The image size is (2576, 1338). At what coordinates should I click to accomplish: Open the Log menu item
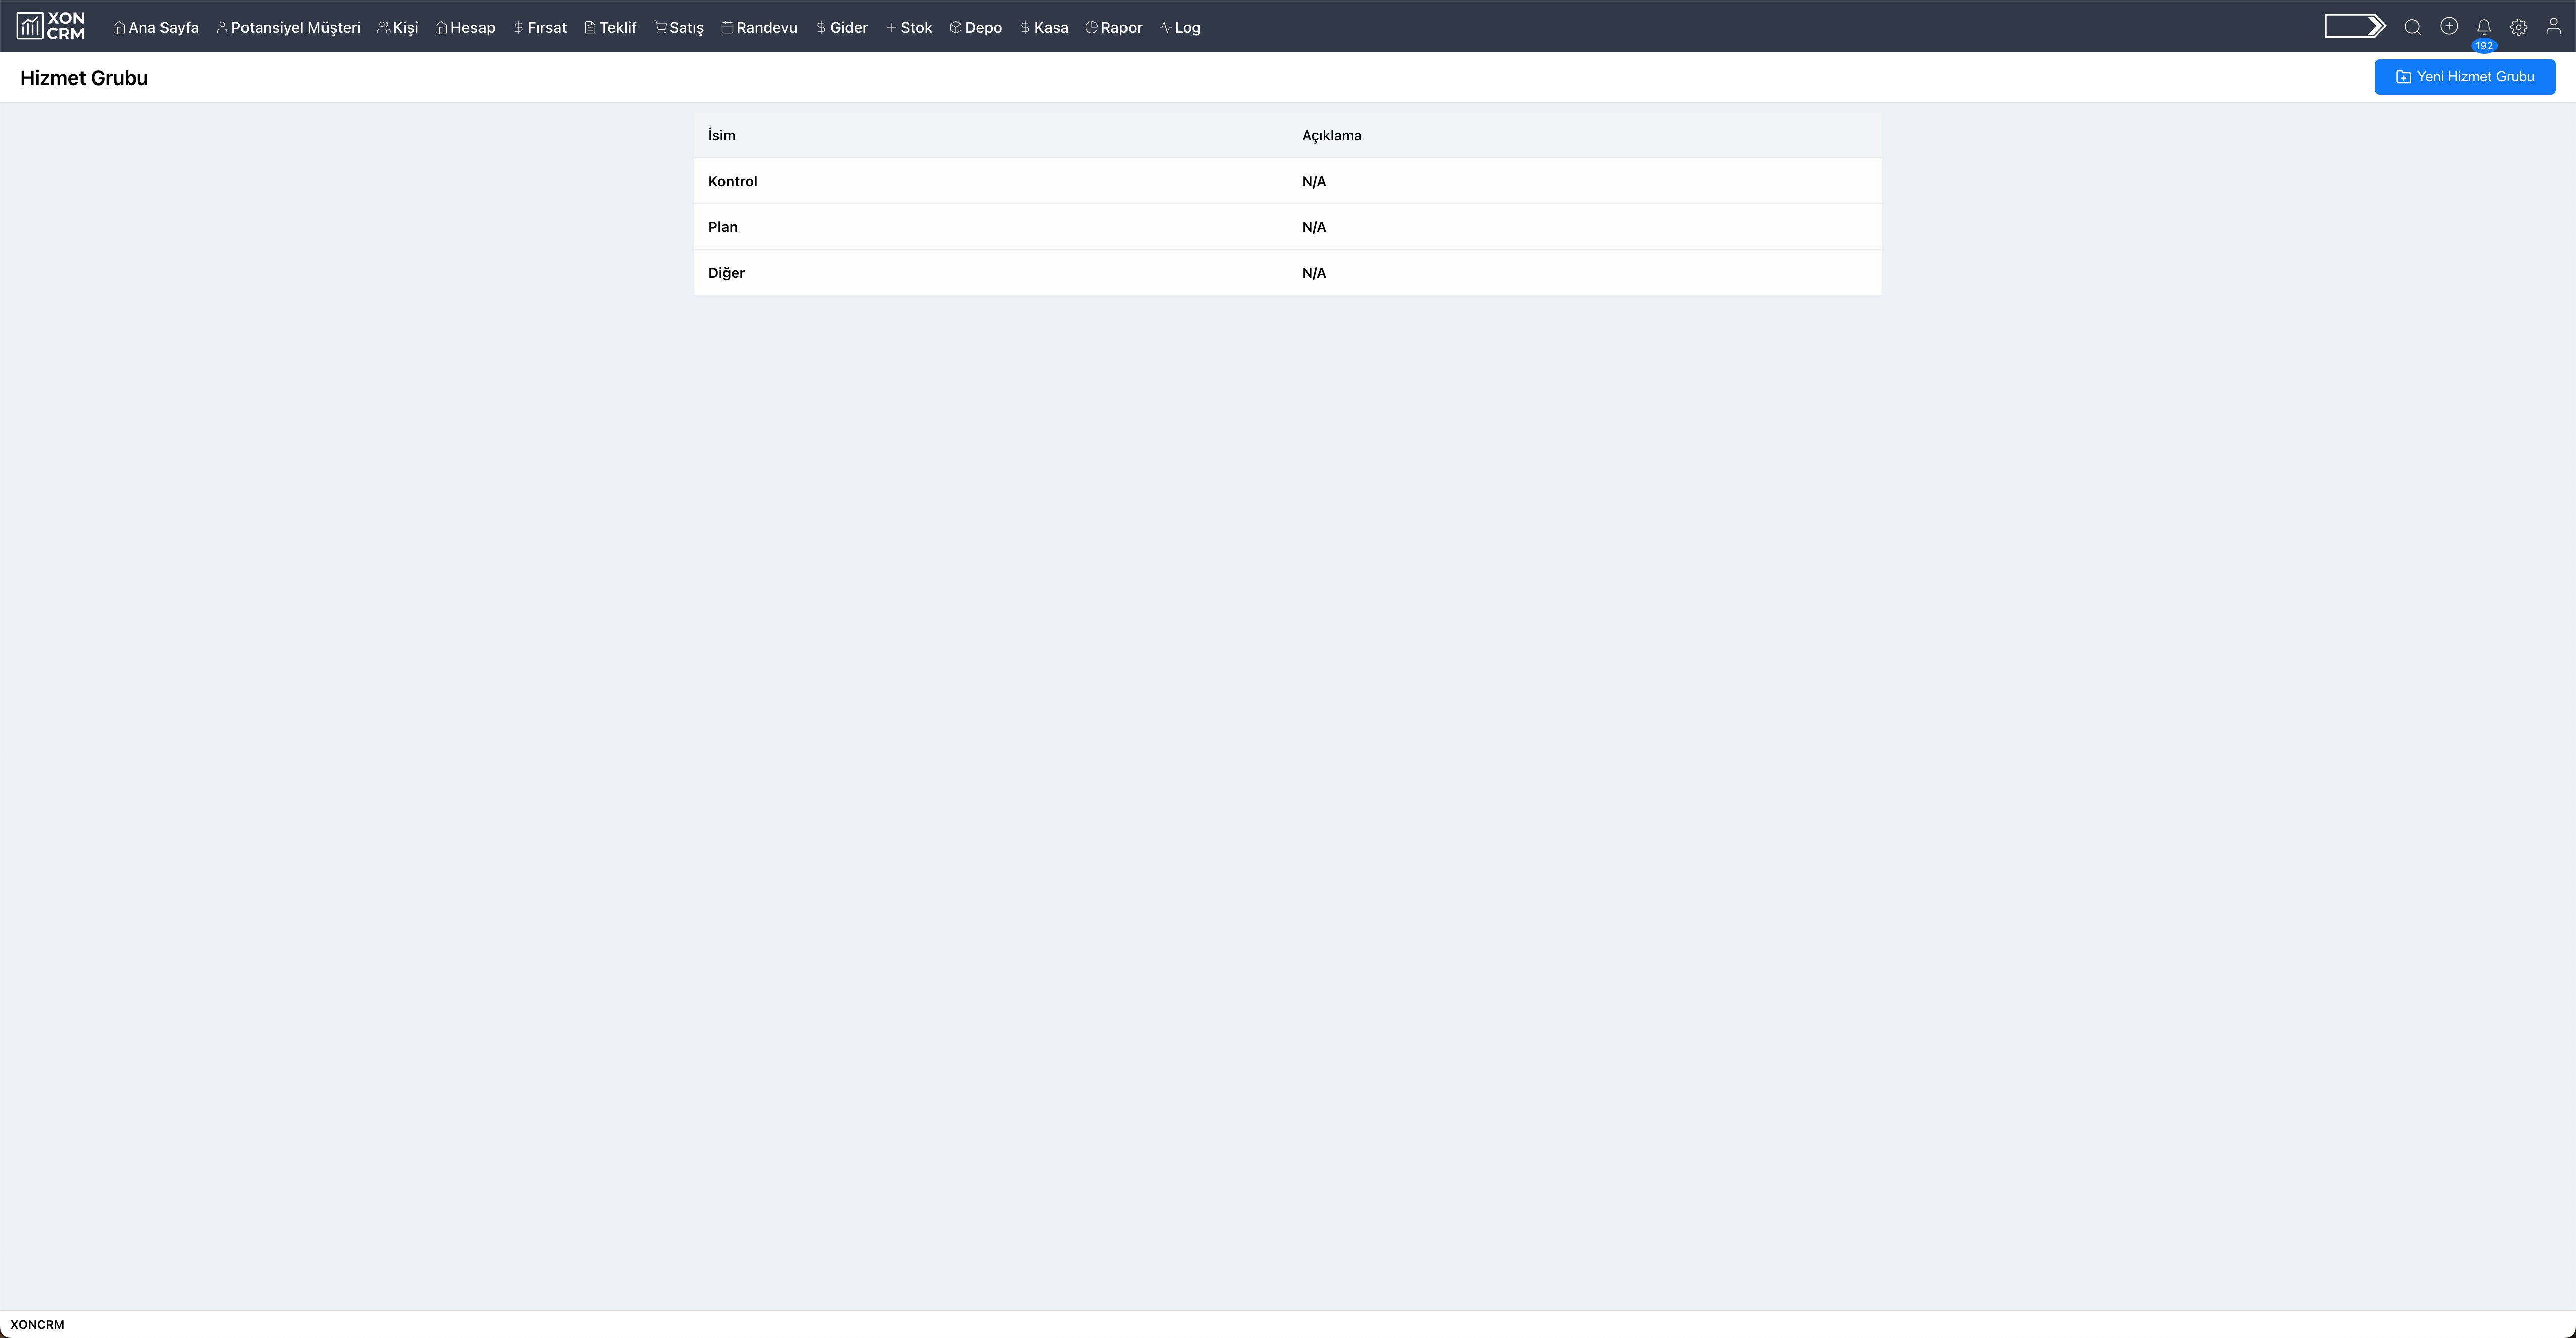point(1180,27)
